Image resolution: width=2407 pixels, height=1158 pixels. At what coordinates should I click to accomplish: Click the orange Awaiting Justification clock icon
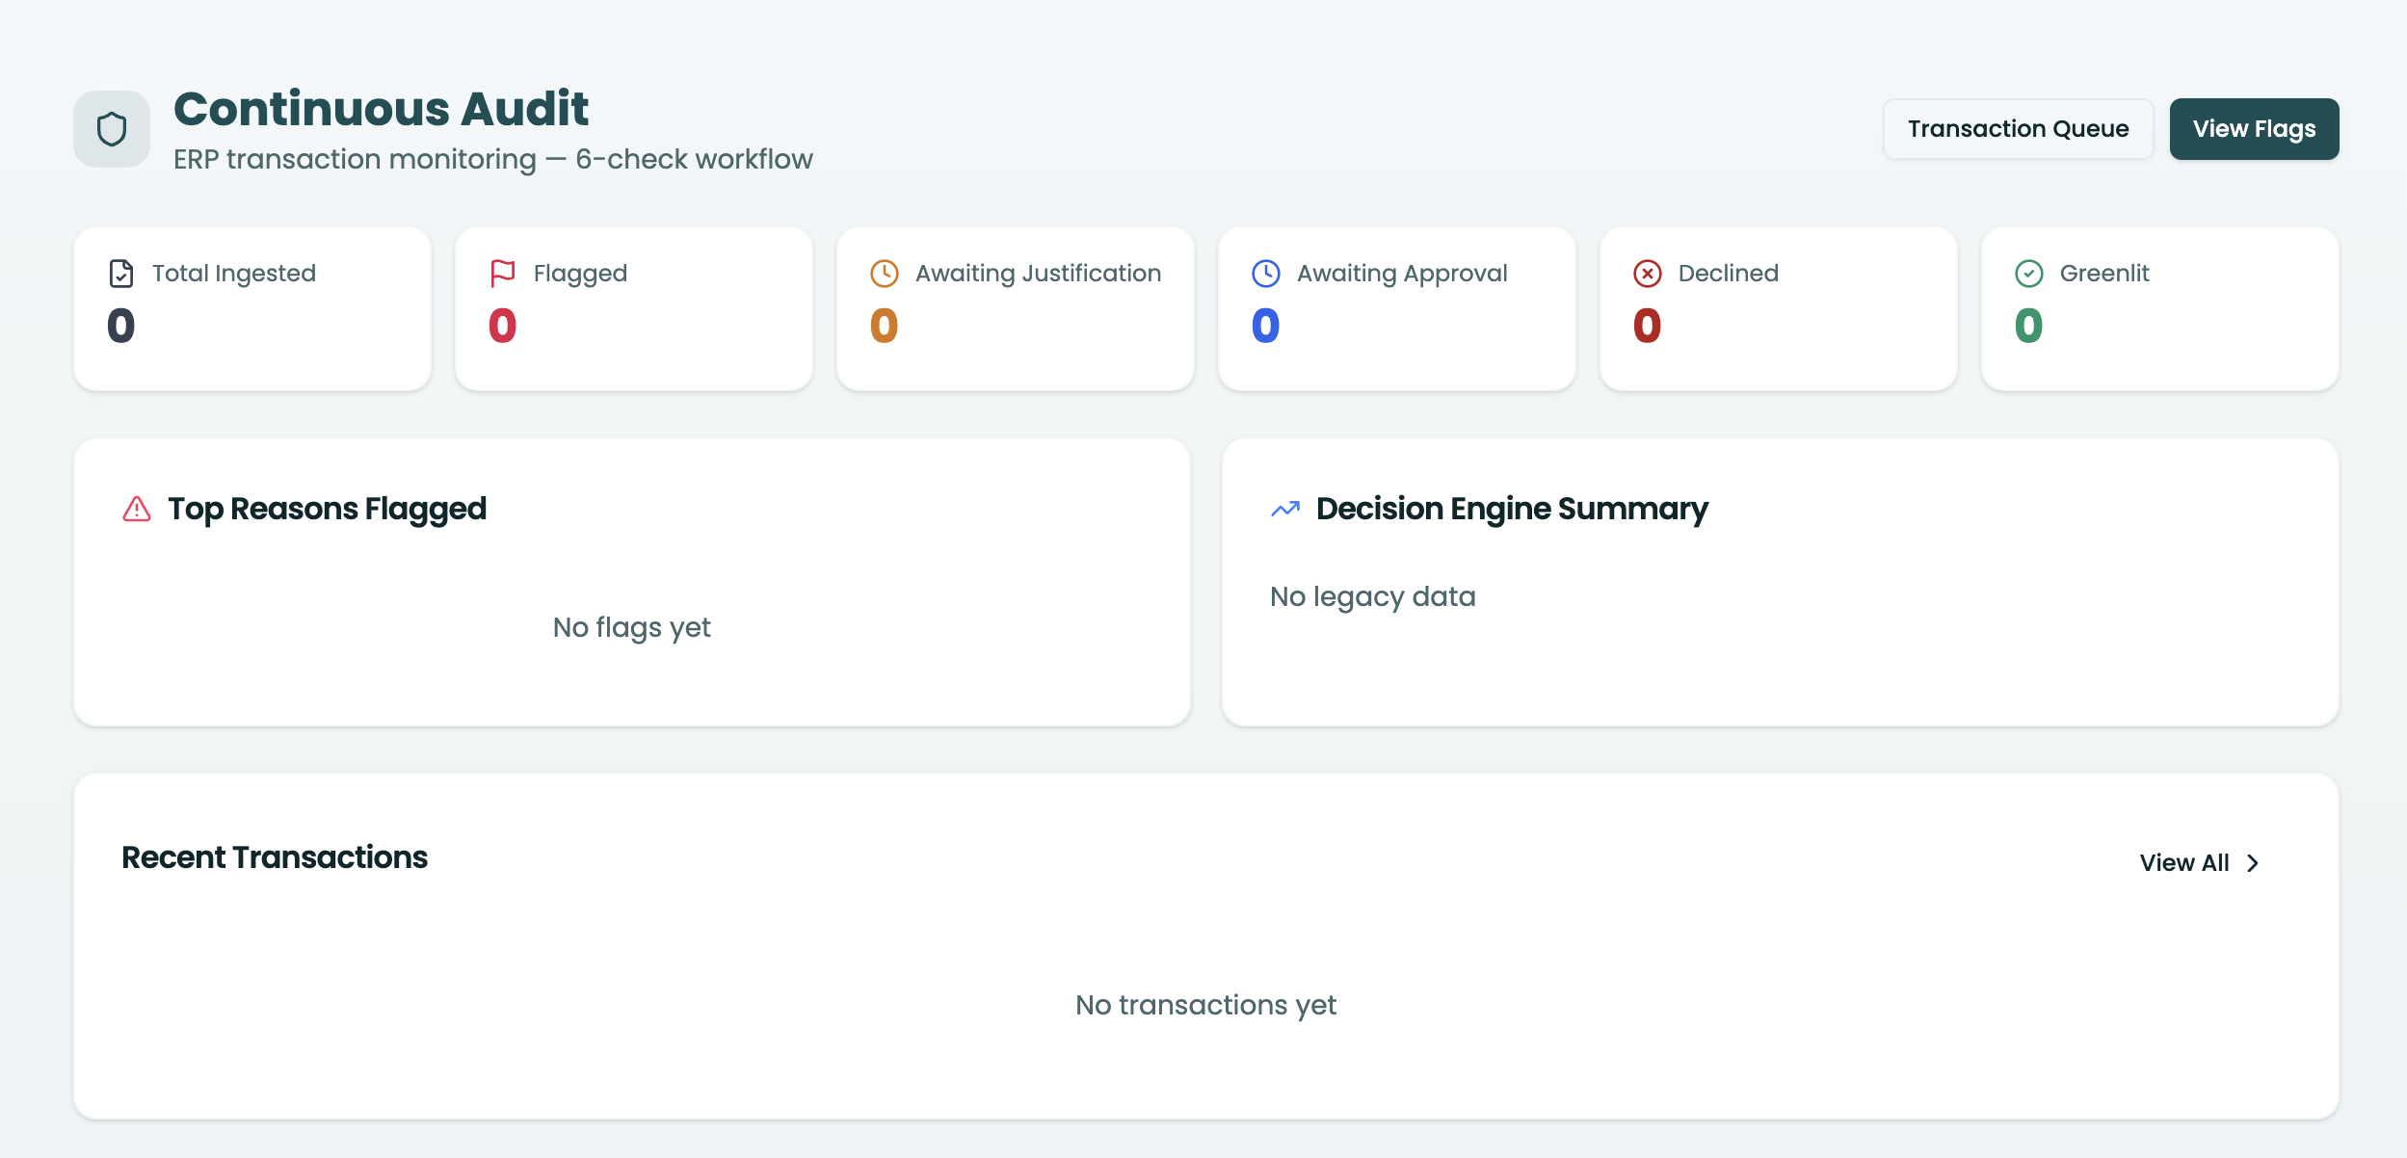pyautogui.click(x=885, y=274)
